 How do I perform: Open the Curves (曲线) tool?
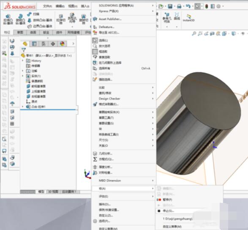pyautogui.click(x=177, y=16)
